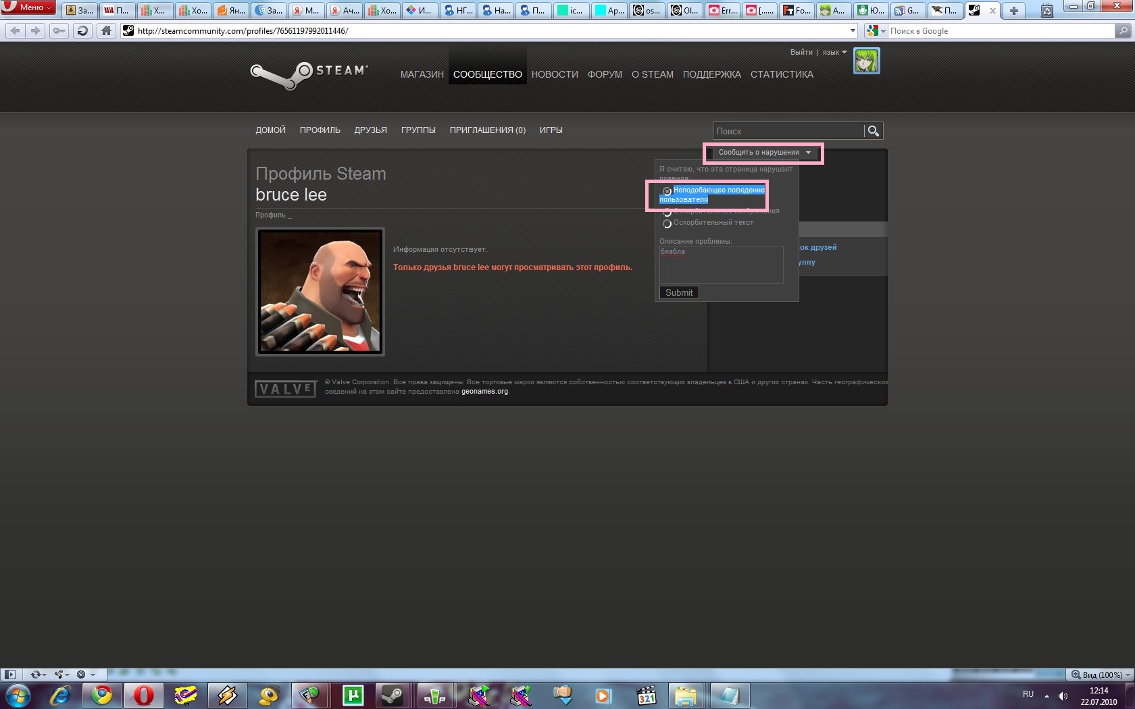Open the Windows Start orb

(x=18, y=695)
